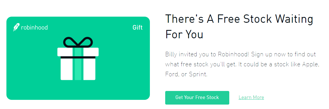Click the "There's A Free Stock Waiting" heading line
This screenshot has width=329, height=109.
coord(239,19)
